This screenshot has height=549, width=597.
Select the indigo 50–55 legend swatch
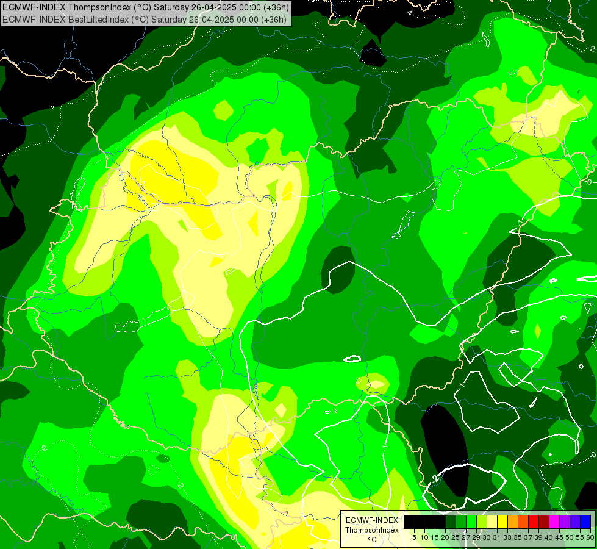click(575, 522)
